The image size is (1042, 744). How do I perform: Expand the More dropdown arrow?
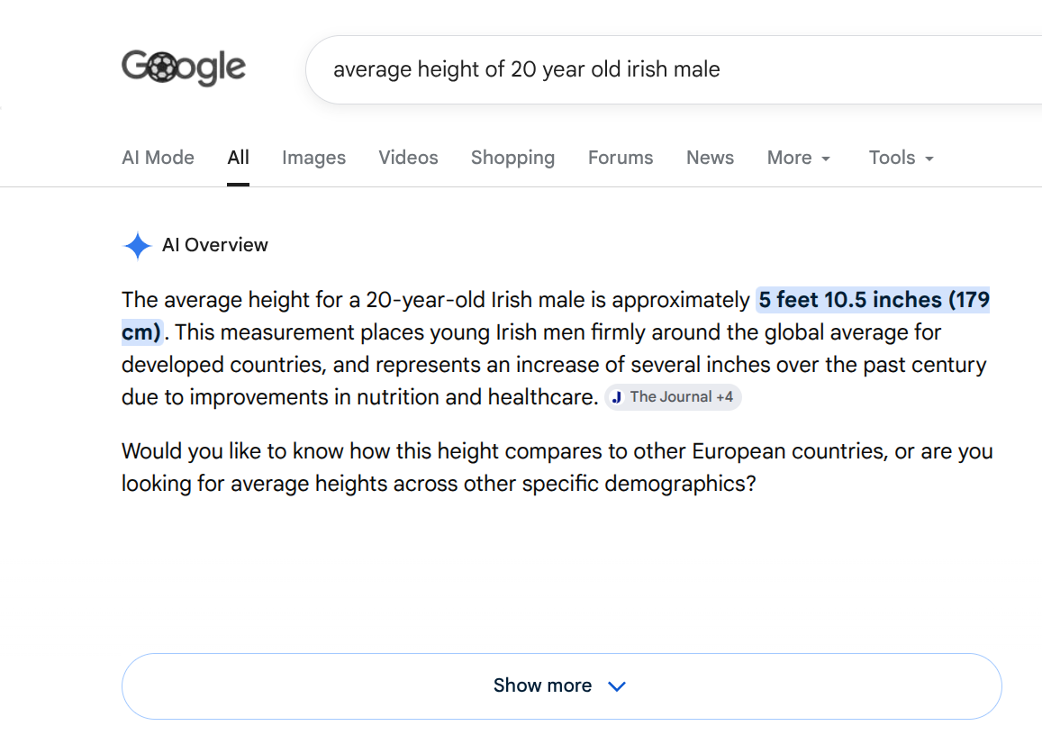click(x=826, y=159)
